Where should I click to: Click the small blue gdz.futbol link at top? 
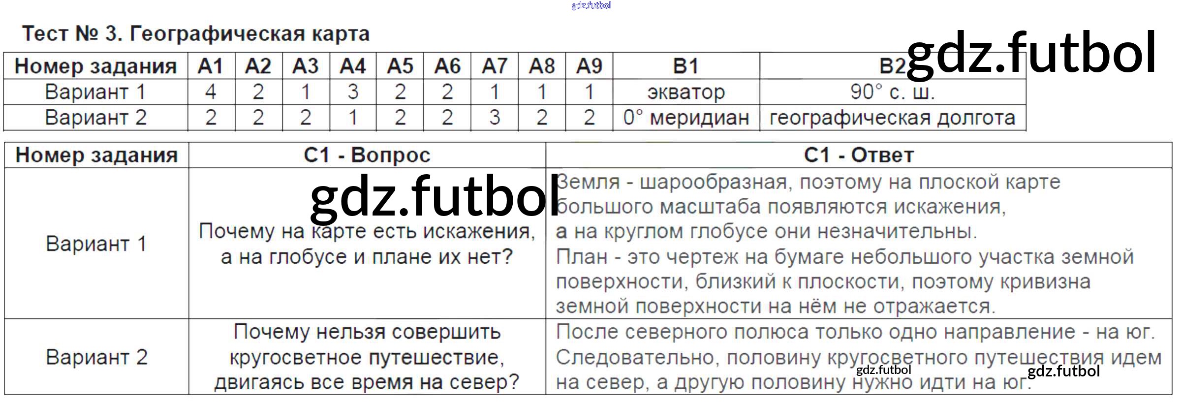tap(591, 5)
